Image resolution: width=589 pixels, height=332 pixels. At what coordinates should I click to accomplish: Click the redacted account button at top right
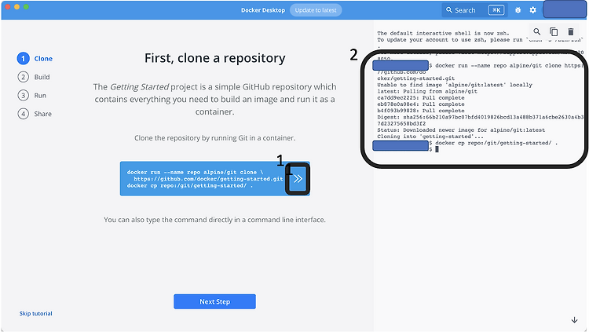coord(565,9)
